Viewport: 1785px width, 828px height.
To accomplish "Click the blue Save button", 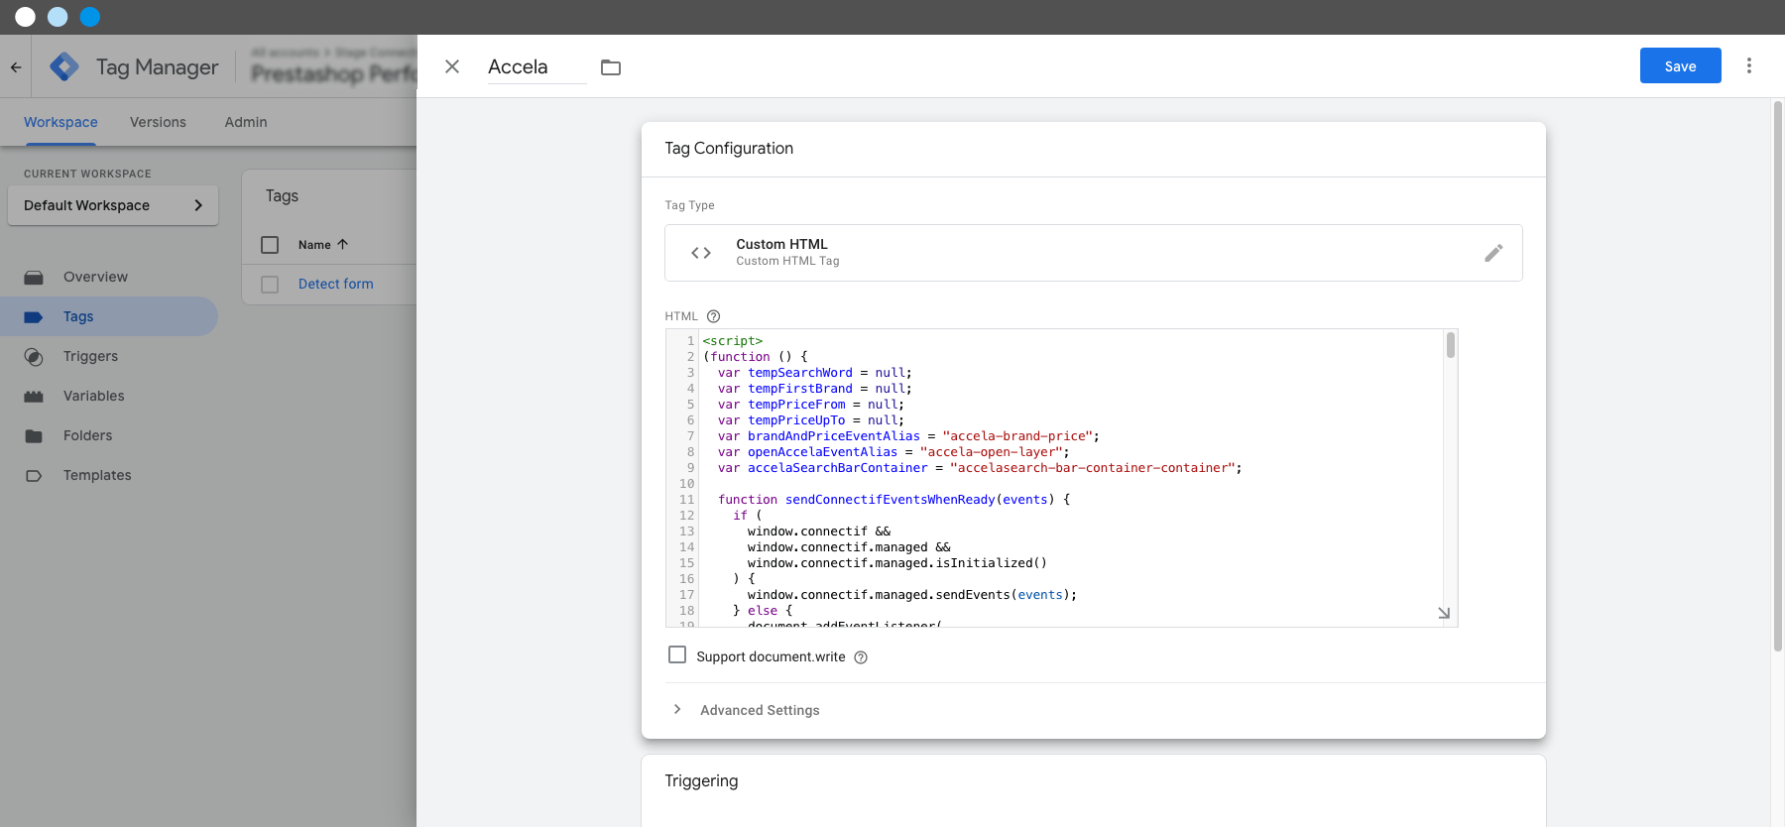I will [x=1680, y=65].
